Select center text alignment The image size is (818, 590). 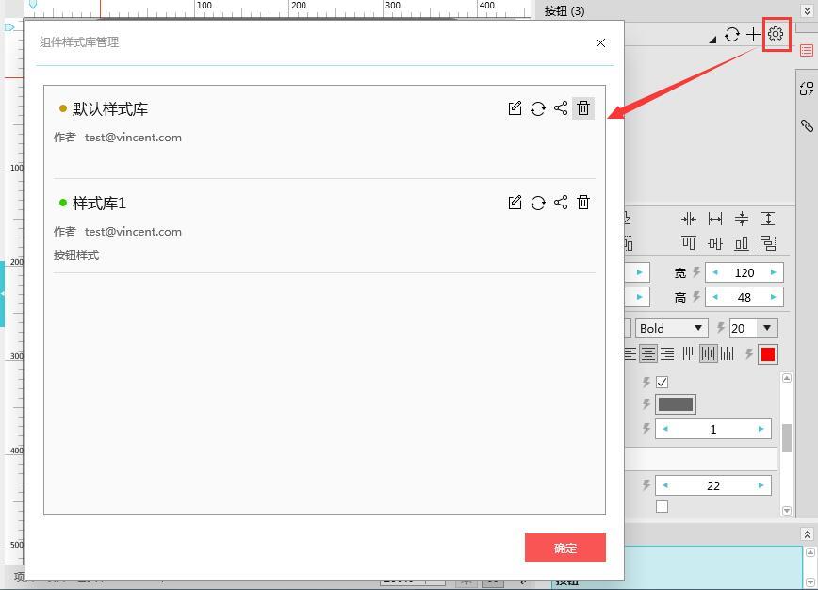click(x=648, y=354)
